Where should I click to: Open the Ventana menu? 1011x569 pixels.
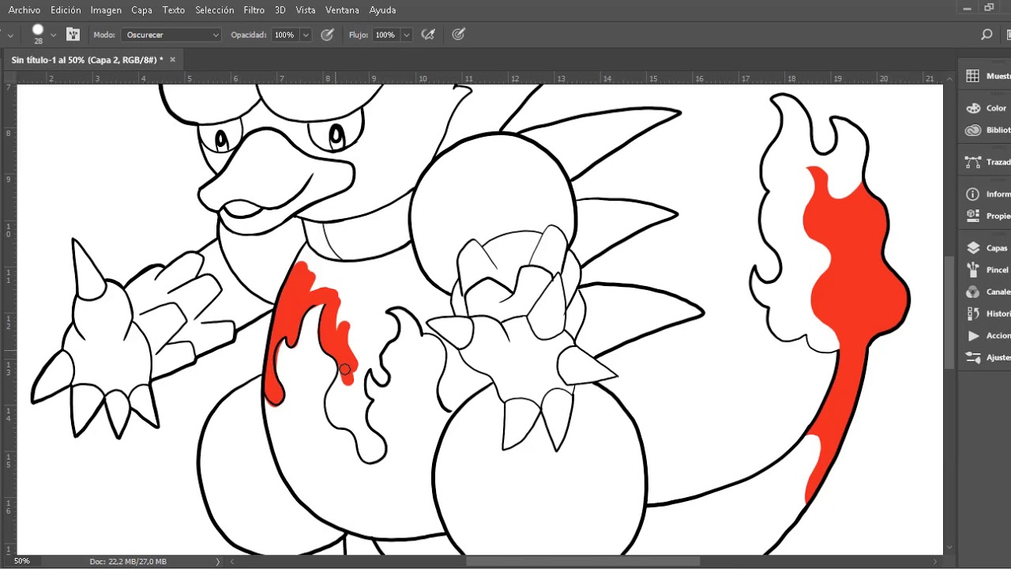tap(342, 10)
